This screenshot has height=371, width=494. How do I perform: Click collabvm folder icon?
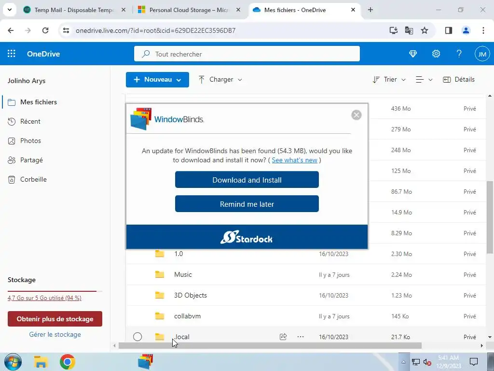pyautogui.click(x=160, y=316)
